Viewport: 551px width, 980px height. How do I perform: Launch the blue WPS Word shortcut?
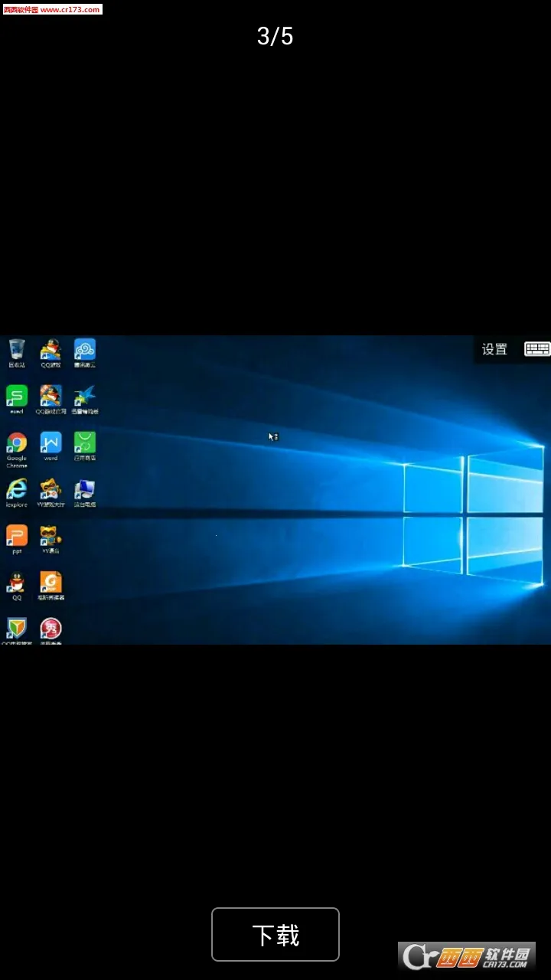(x=51, y=444)
